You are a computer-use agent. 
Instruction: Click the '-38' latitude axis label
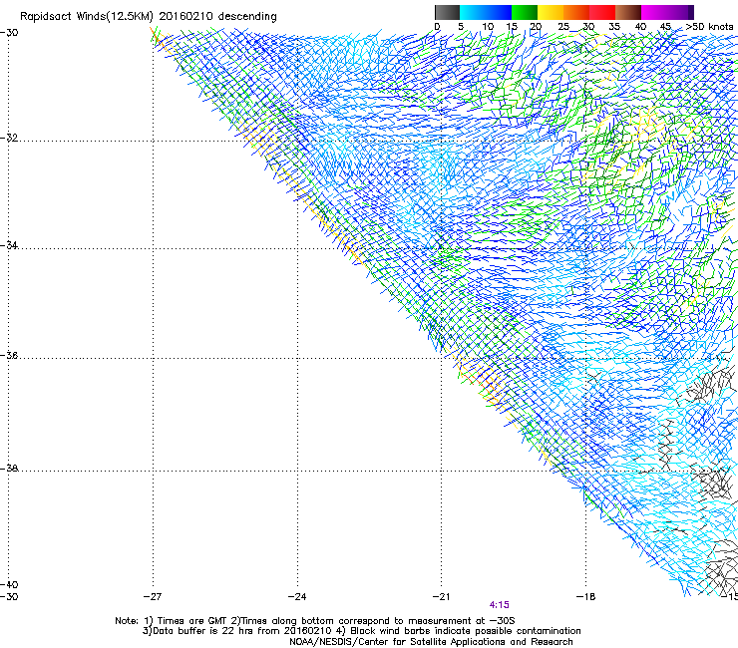[9, 469]
